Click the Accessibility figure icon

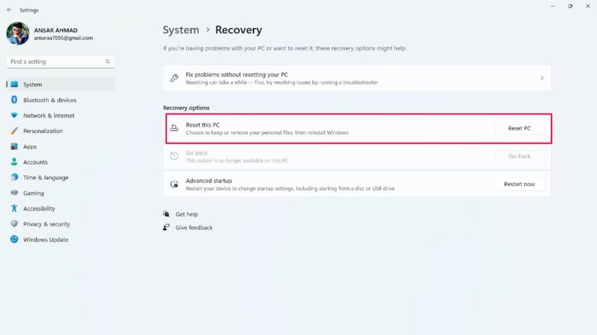click(x=14, y=208)
